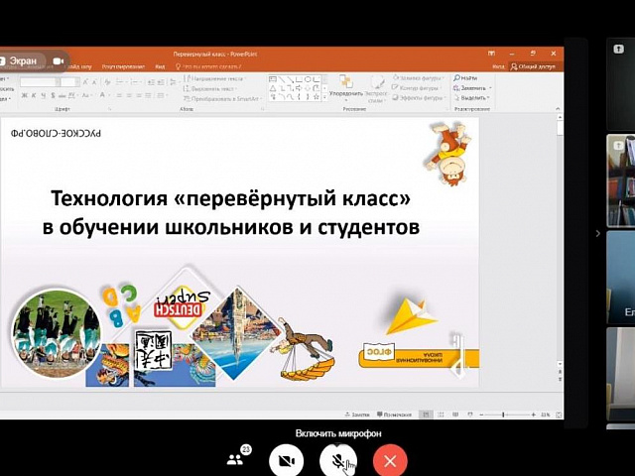
Task: Switch to Reading view
Action: (x=455, y=415)
